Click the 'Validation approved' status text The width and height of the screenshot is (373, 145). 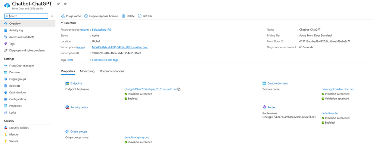click(x=337, y=99)
